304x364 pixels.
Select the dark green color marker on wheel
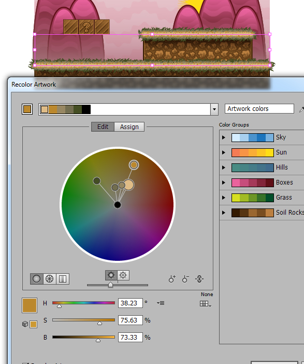point(97,180)
